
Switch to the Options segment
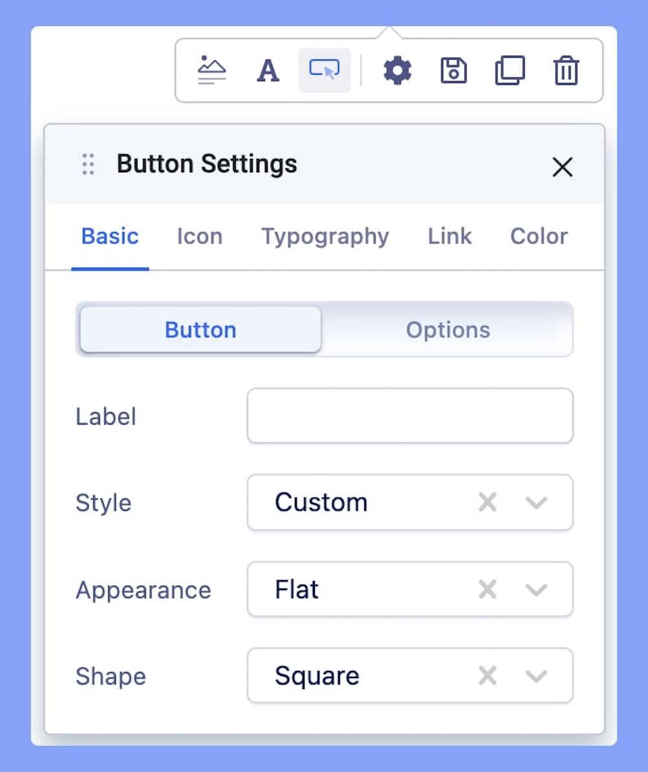click(x=448, y=330)
